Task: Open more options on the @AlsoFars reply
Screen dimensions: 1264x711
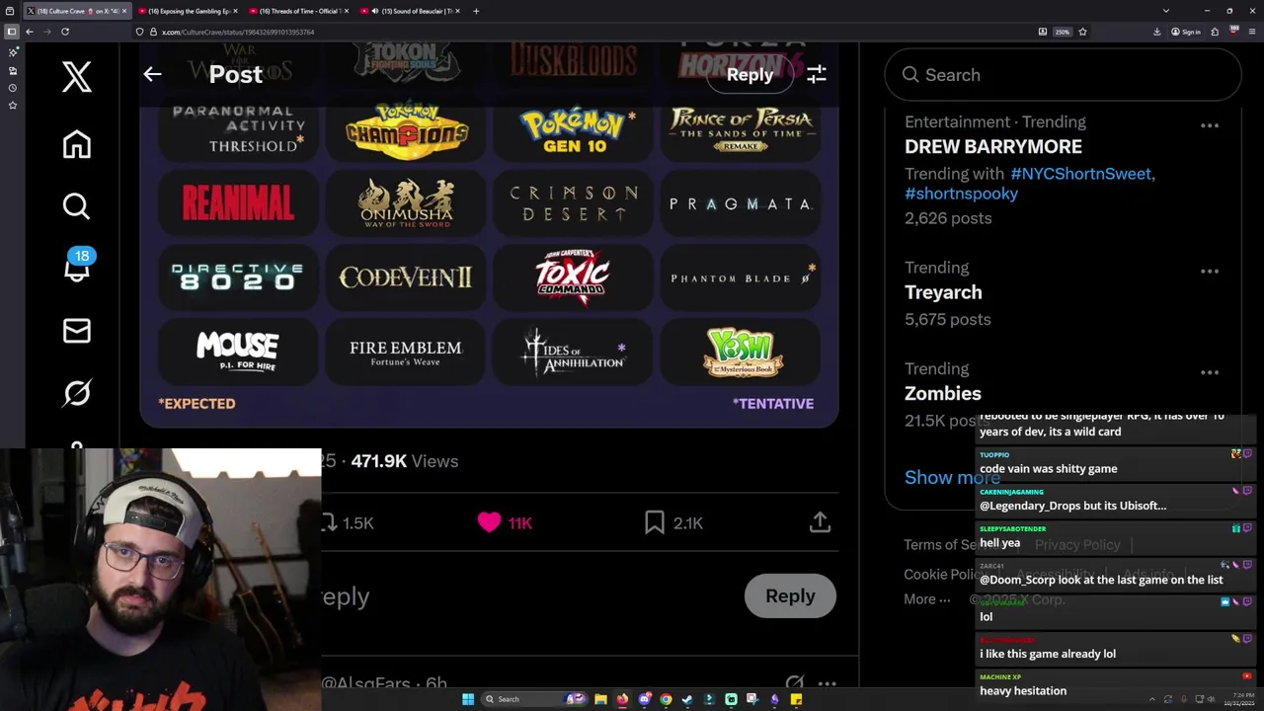Action: coord(828,682)
